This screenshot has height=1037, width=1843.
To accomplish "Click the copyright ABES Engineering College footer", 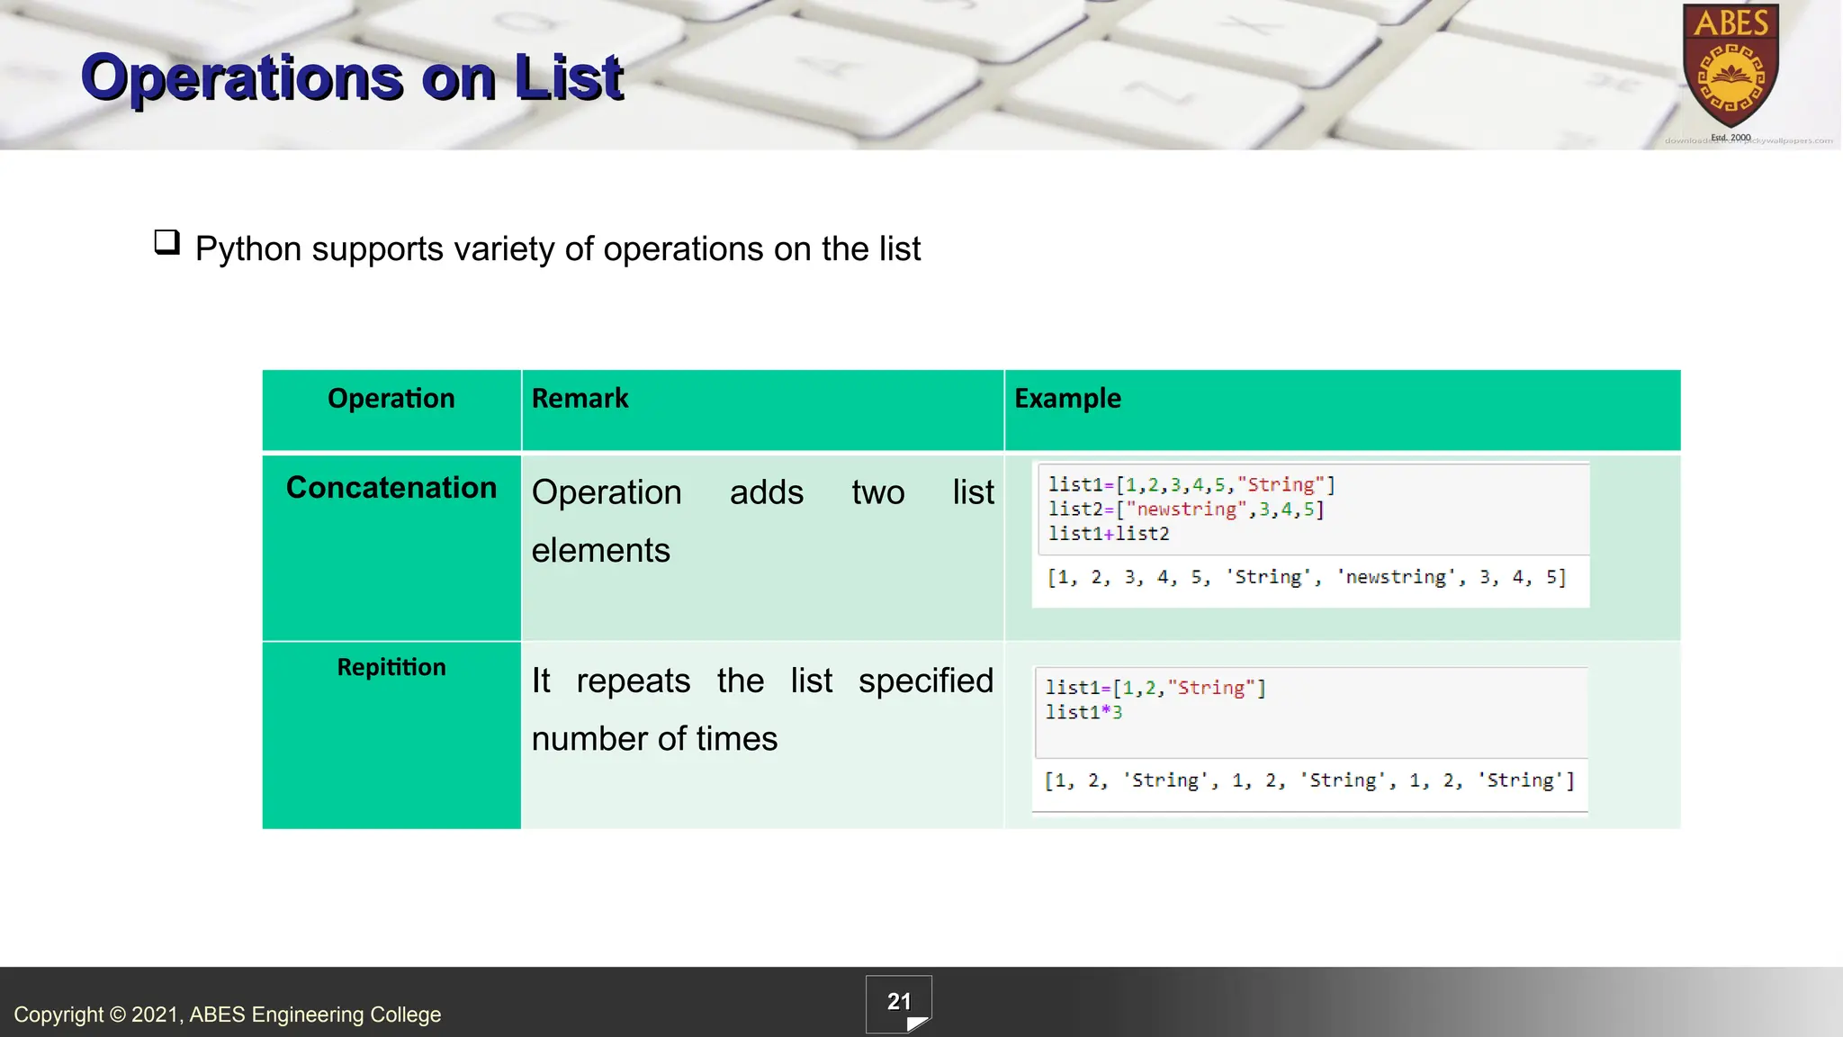I will click(x=228, y=1014).
